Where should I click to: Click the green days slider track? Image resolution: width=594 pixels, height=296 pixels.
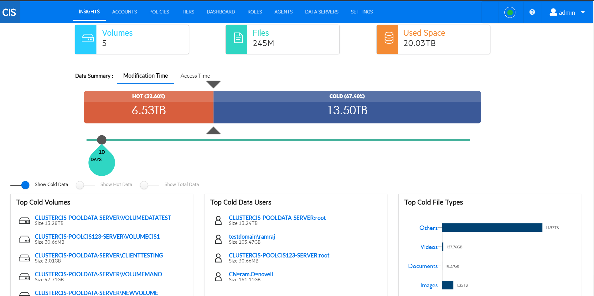tap(278, 140)
